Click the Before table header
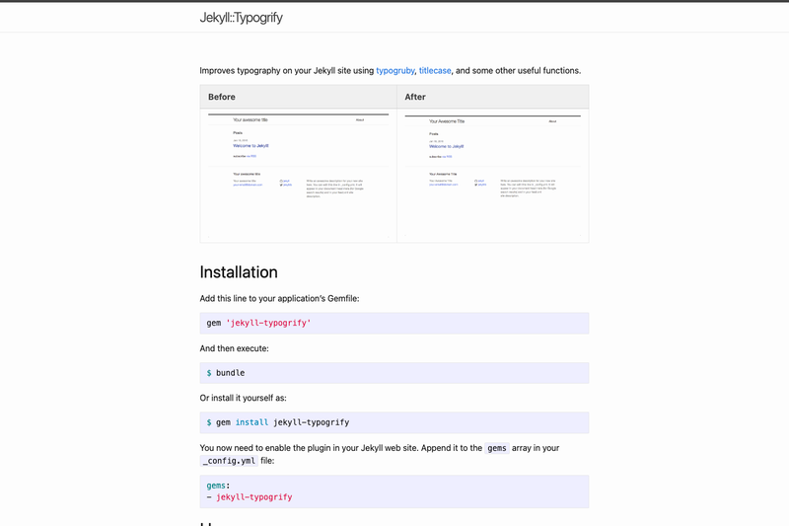 (299, 97)
